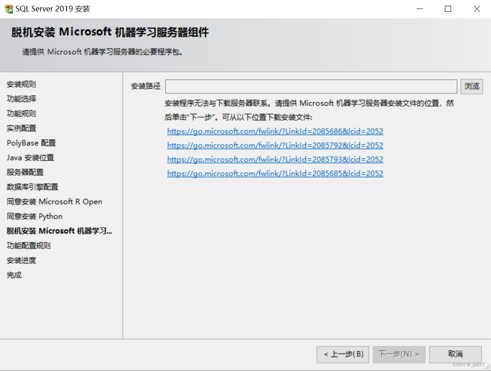Select the 功能选择 step in the sidebar

tap(21, 99)
